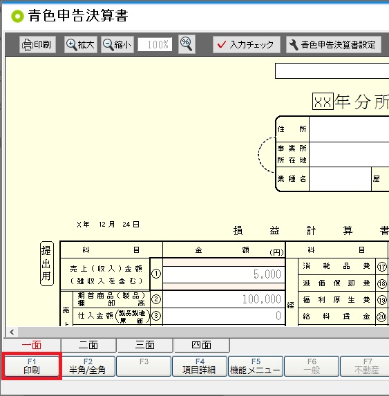Zoom in with the 拡大 magnifier button
The width and height of the screenshot is (389, 396).
click(81, 45)
